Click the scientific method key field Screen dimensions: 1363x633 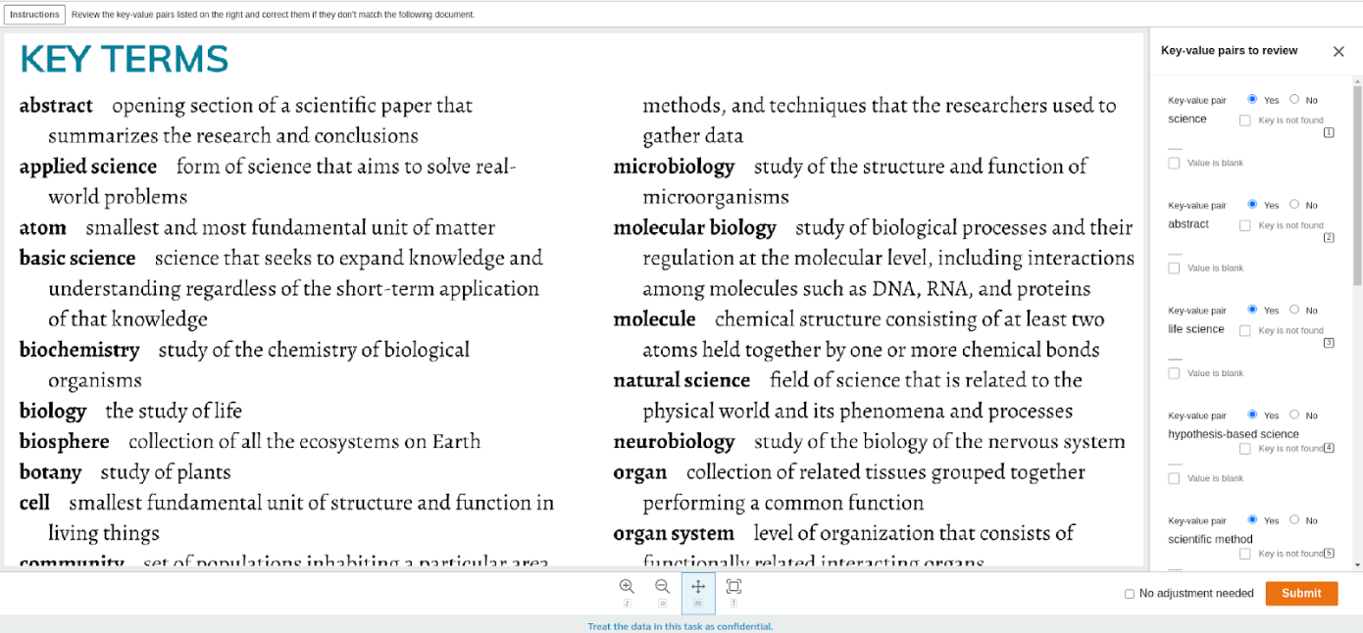[x=1211, y=539]
